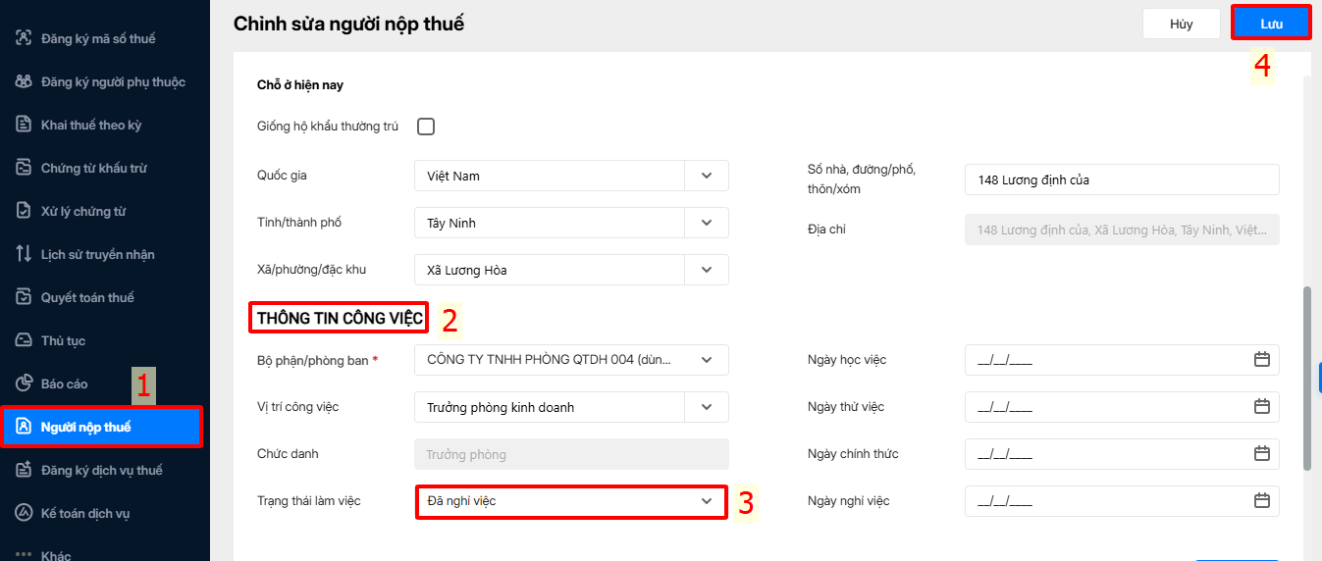The width and height of the screenshot is (1322, 561).
Task: Click the vertical scrollbar thumb
Action: pyautogui.click(x=1307, y=378)
